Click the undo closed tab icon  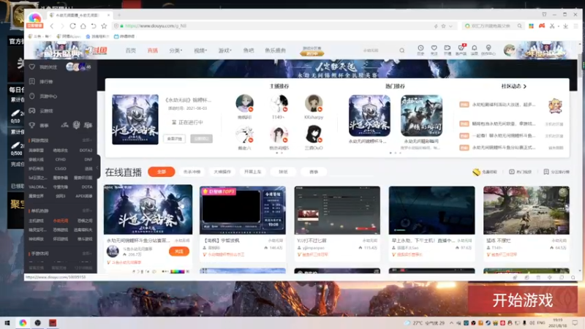pyautogui.click(x=94, y=26)
